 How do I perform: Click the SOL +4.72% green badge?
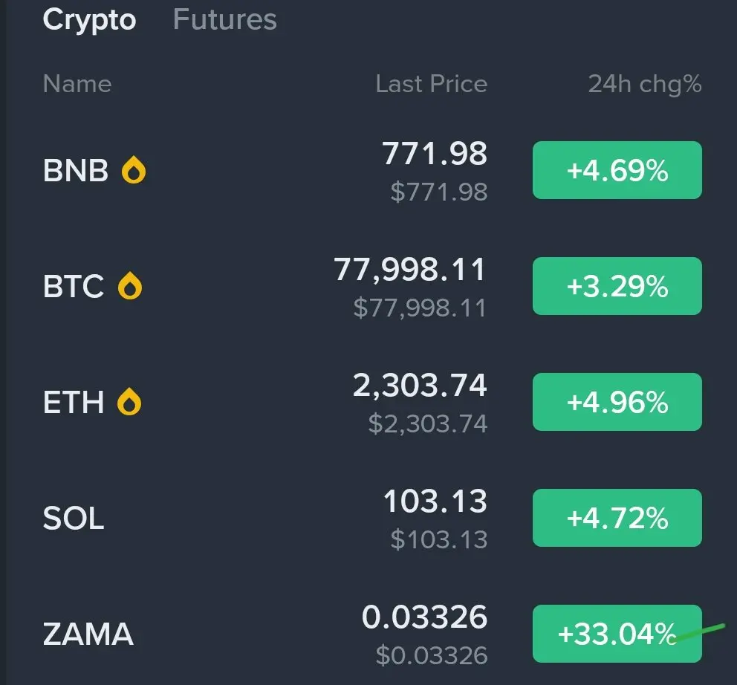[617, 518]
